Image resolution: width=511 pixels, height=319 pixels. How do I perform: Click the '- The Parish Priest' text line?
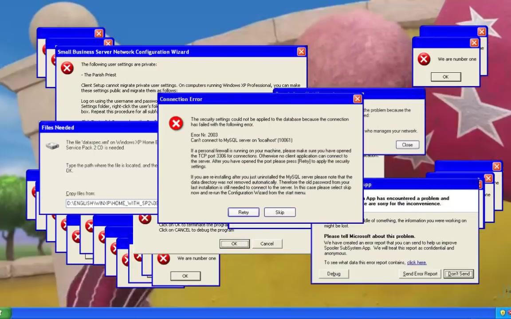[x=99, y=75]
